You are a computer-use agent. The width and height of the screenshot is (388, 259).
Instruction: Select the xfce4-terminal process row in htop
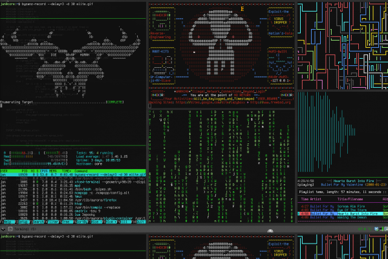click(73, 182)
